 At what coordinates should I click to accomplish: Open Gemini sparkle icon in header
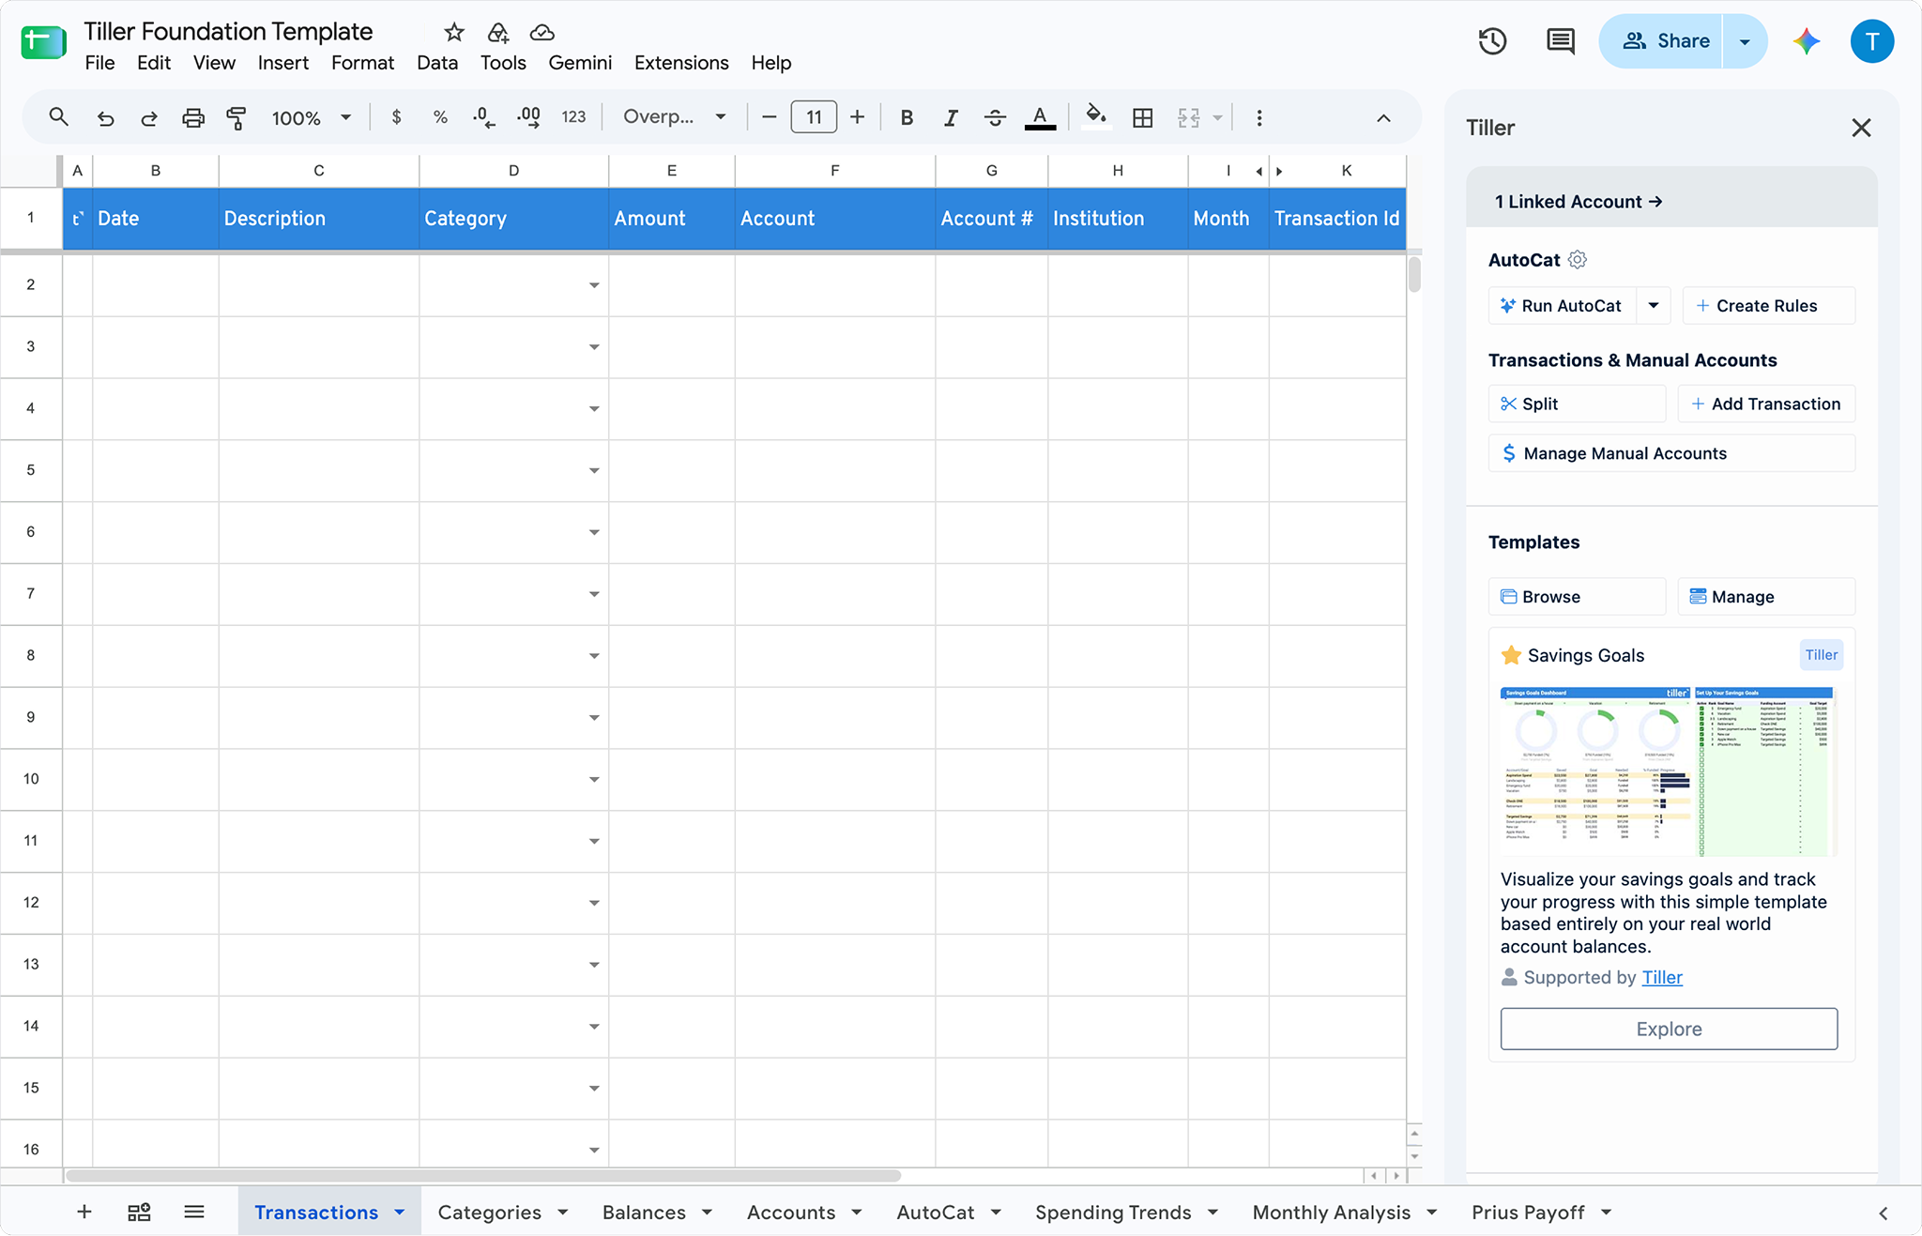tap(1807, 41)
